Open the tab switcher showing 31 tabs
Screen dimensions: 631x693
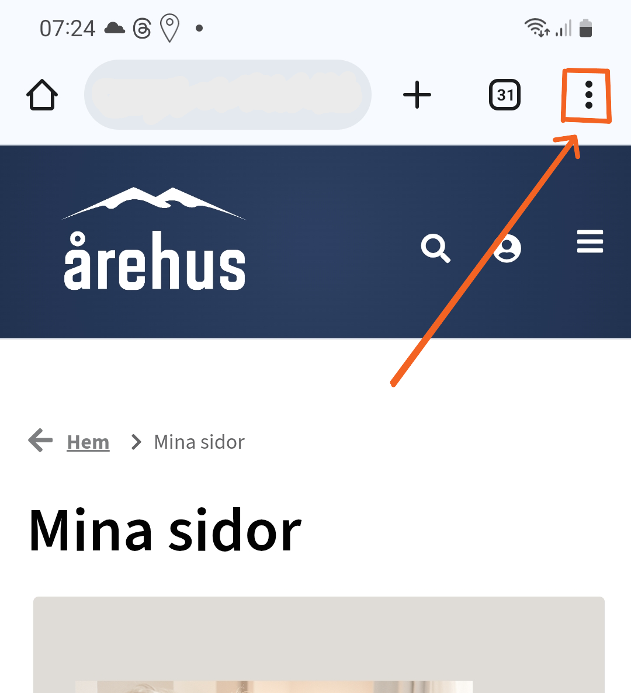tap(505, 95)
